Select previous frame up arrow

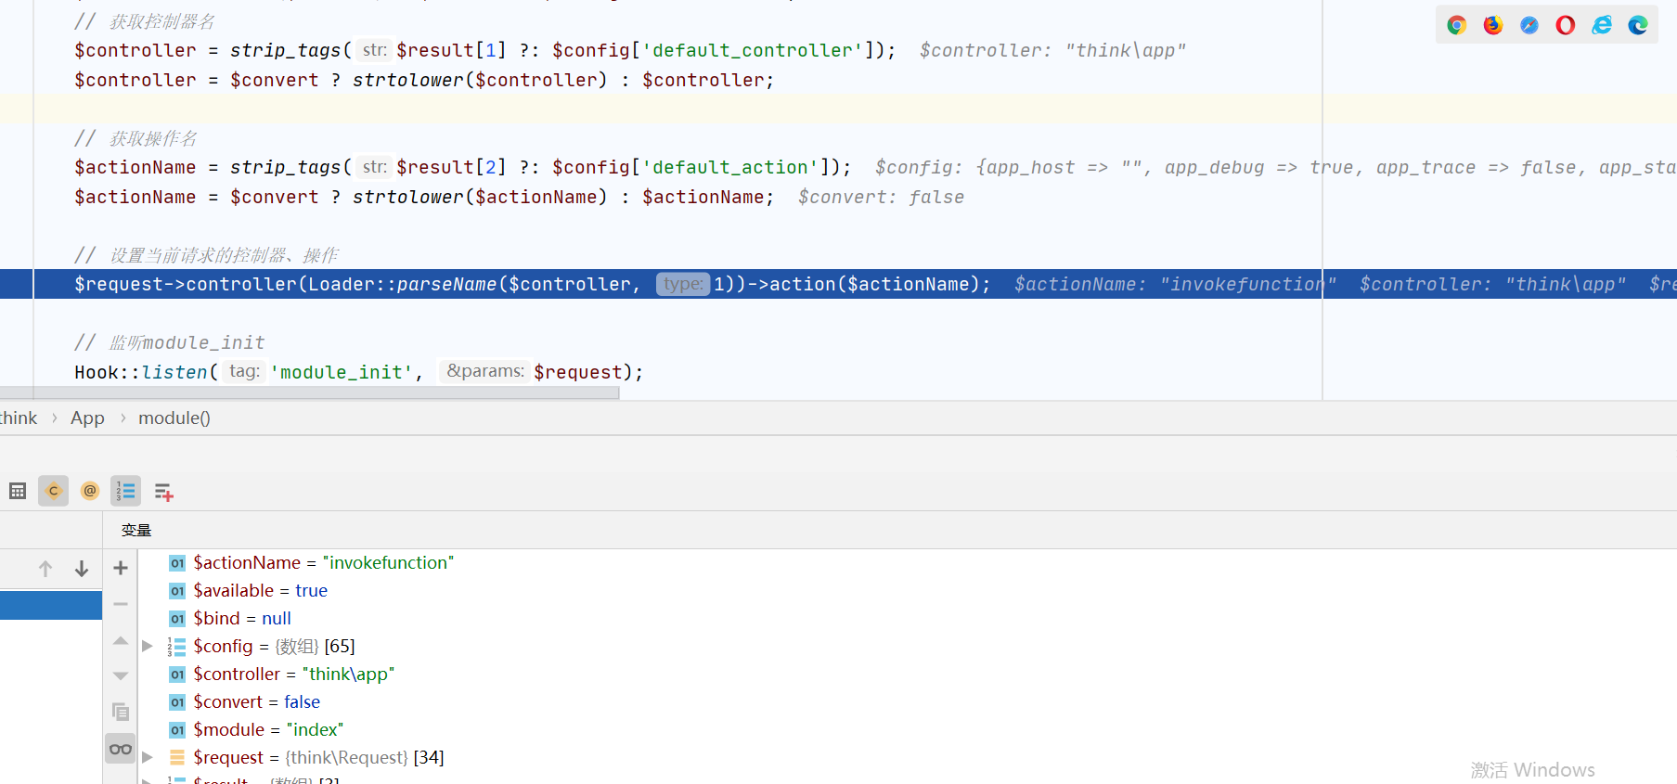45,569
